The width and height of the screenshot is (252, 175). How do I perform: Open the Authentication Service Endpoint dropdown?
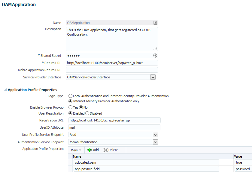click(155, 141)
